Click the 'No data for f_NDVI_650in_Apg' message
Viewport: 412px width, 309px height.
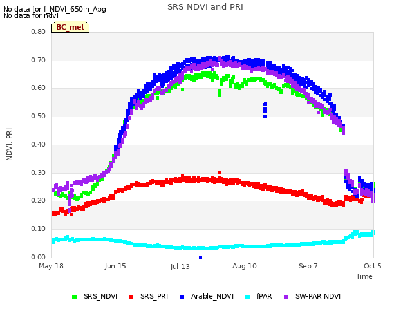pyautogui.click(x=55, y=9)
